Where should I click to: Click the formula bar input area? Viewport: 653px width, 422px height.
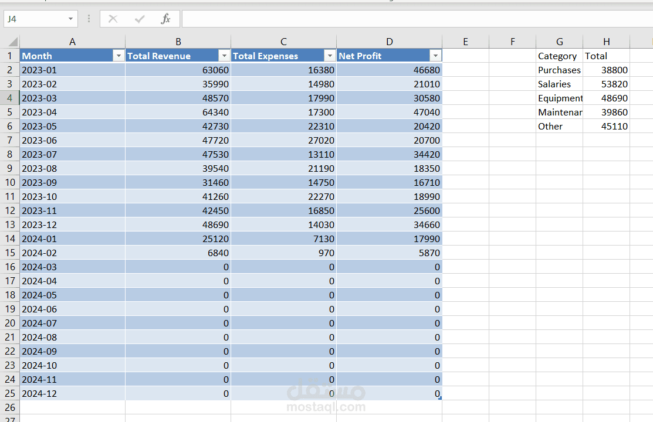(417, 19)
